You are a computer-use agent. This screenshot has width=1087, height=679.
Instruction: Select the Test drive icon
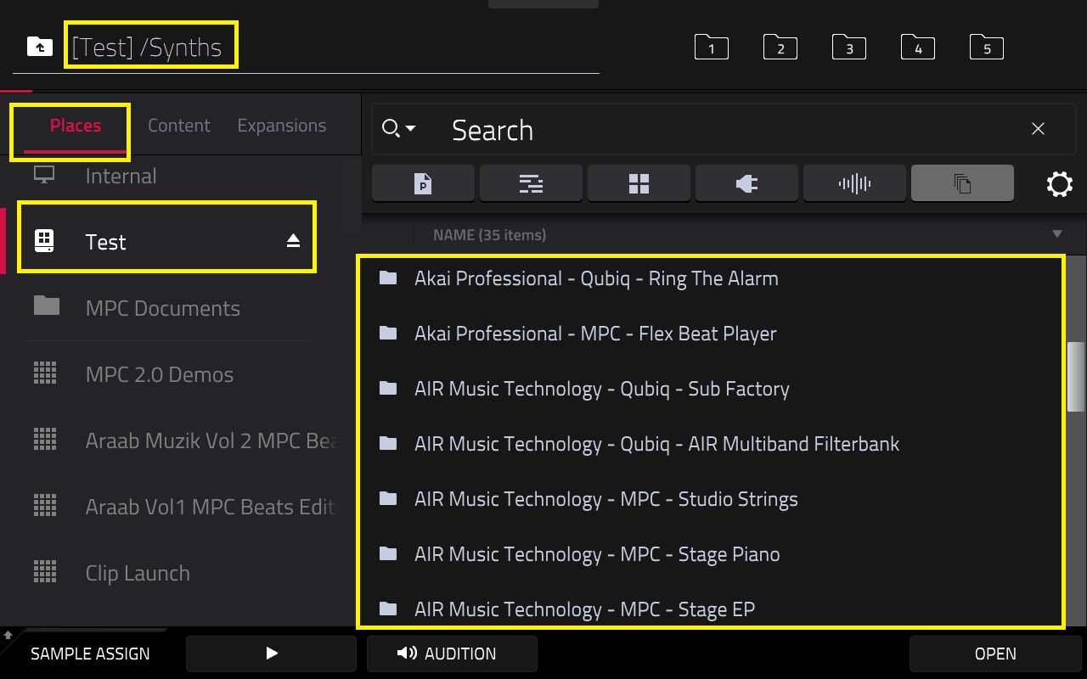pos(44,241)
